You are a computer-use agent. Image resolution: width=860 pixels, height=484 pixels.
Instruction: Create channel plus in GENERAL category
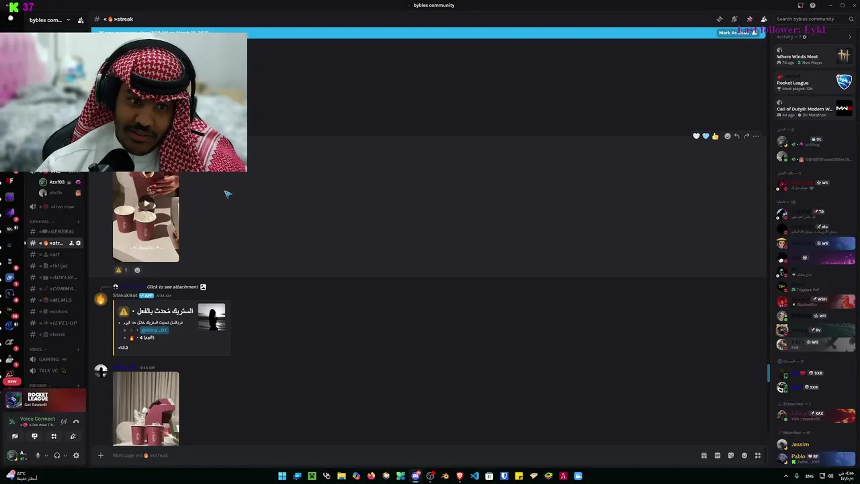pos(79,222)
